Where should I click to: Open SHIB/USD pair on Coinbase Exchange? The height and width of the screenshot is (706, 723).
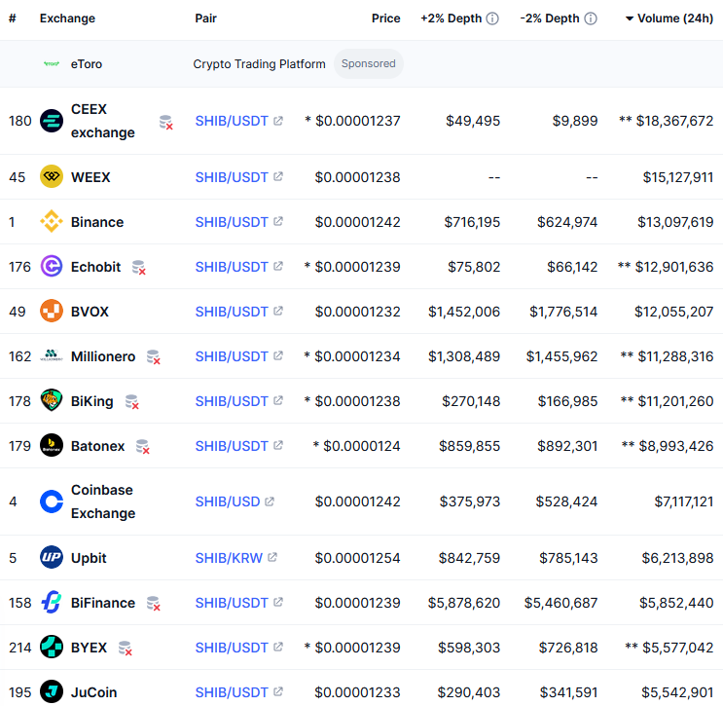228,502
